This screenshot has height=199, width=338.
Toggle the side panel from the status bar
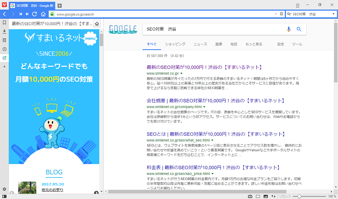pos(4,196)
